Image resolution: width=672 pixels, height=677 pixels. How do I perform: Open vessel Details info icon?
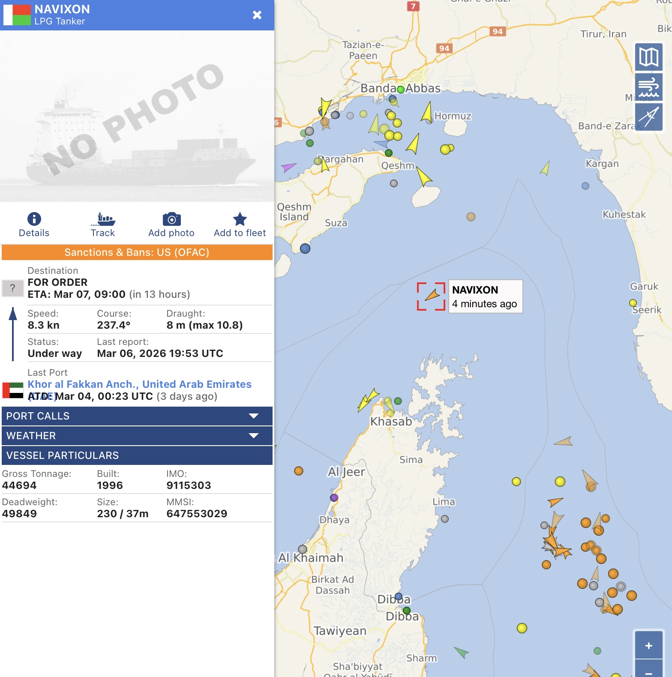pyautogui.click(x=34, y=219)
